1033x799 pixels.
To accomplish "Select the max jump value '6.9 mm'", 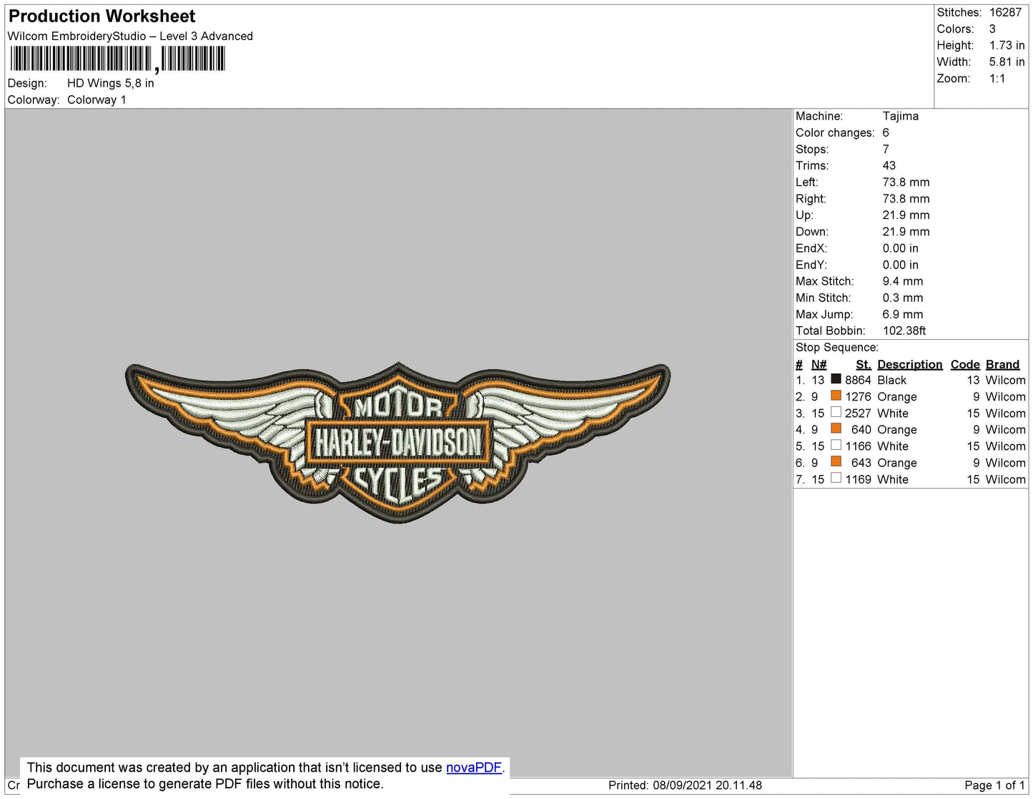I will (x=903, y=314).
